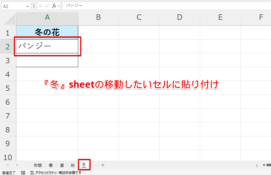Click the accessibility checker icon in status bar
The width and height of the screenshot is (271, 175).
[x=32, y=173]
